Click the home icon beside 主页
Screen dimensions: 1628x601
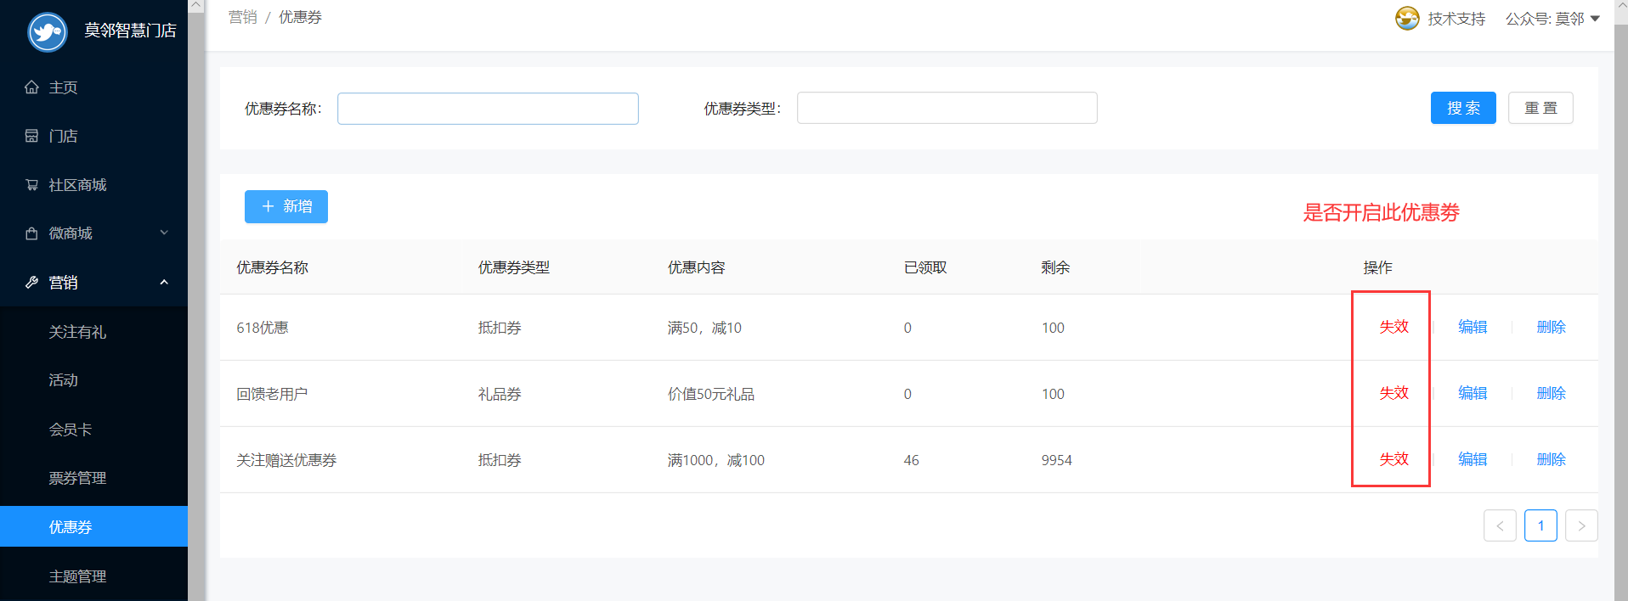[31, 87]
